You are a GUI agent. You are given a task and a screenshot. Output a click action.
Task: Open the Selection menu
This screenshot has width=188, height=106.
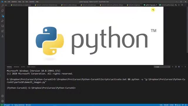14,2
